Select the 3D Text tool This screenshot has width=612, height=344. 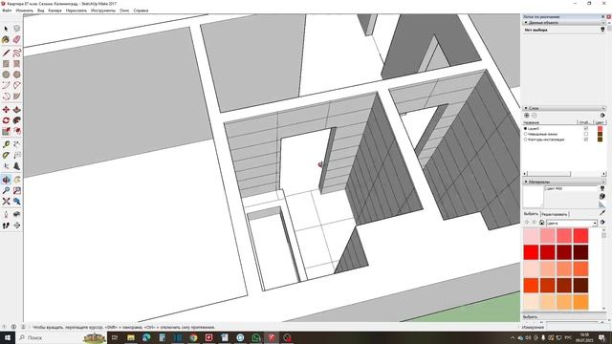(17, 166)
